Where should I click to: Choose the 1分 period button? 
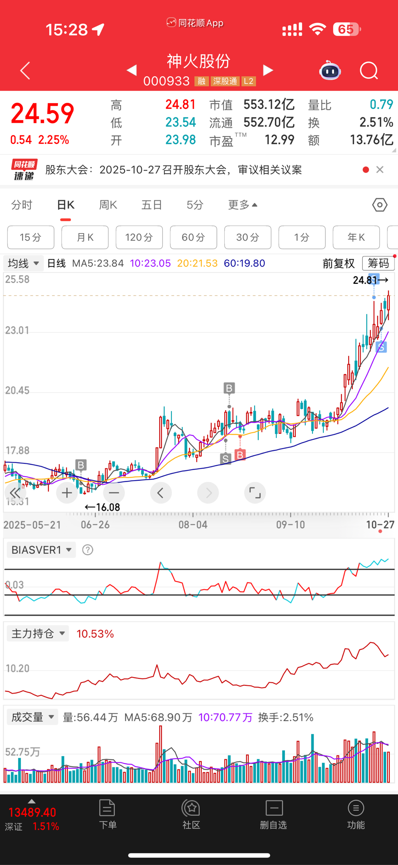tap(302, 237)
